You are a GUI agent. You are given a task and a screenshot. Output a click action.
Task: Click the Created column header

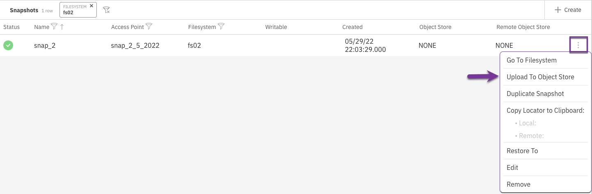pyautogui.click(x=352, y=27)
